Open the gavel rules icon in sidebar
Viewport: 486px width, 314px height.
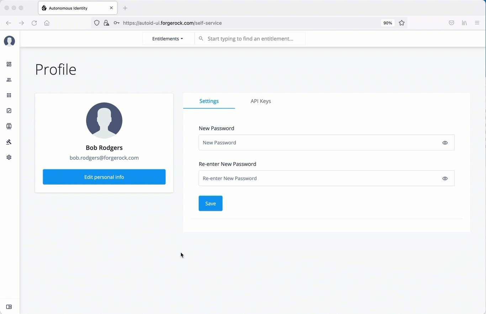[x=9, y=142]
